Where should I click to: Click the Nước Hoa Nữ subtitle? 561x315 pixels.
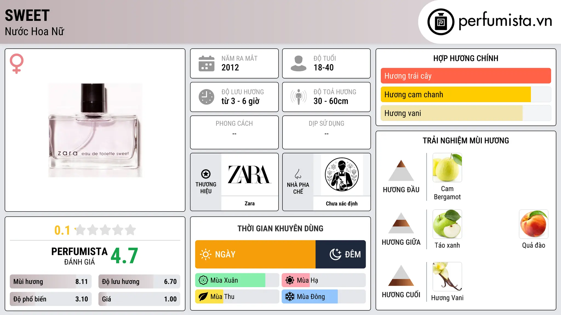coord(35,31)
